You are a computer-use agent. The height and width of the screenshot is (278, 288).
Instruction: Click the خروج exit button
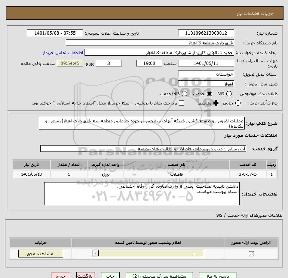click(x=61, y=275)
